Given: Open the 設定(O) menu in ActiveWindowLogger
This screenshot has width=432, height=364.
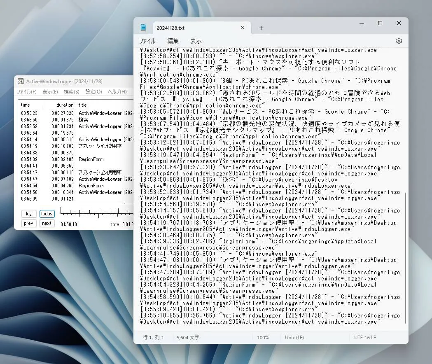Looking at the screenshot, I should pyautogui.click(x=93, y=91).
